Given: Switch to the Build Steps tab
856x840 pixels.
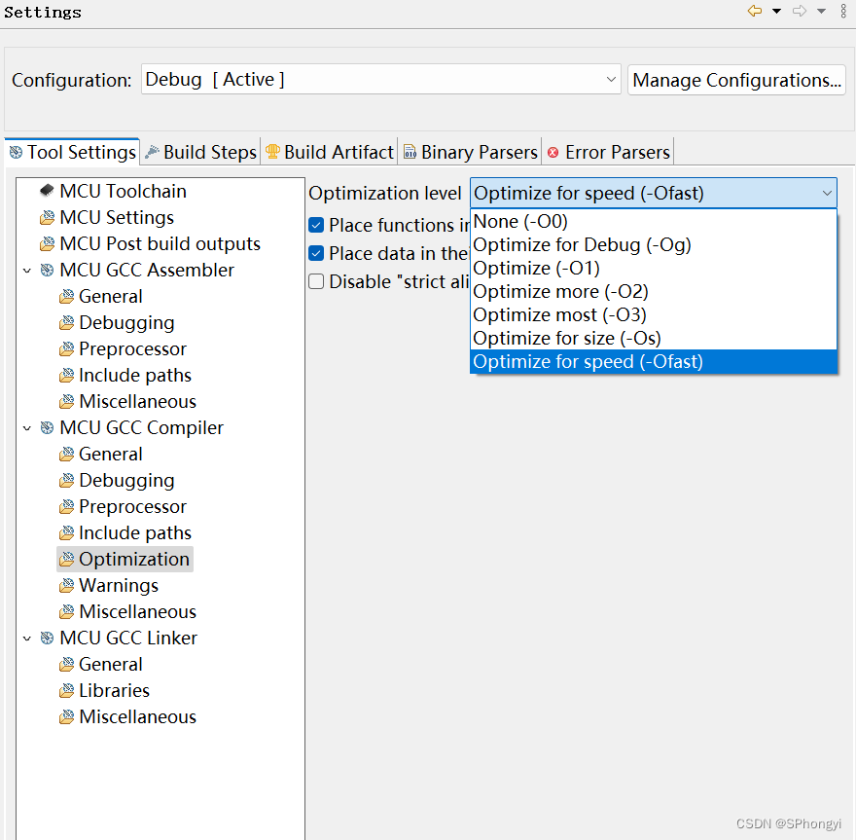Looking at the screenshot, I should tap(209, 152).
